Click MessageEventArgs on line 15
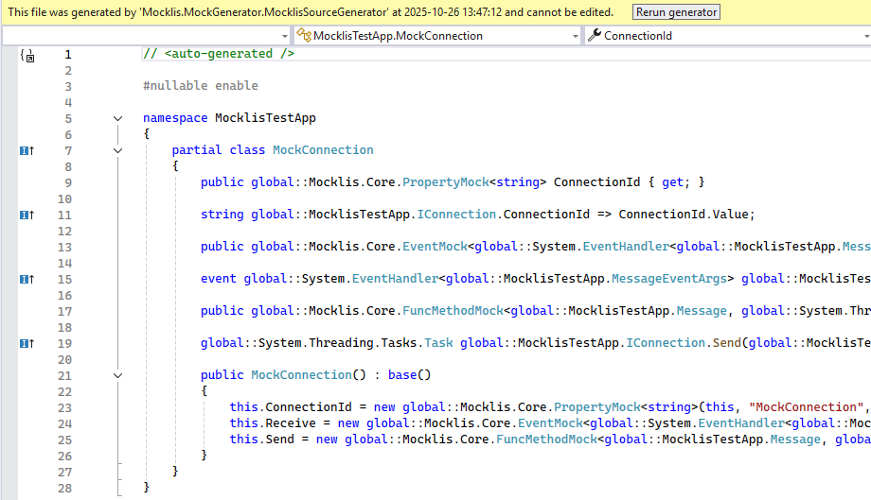The image size is (871, 500). [x=668, y=278]
